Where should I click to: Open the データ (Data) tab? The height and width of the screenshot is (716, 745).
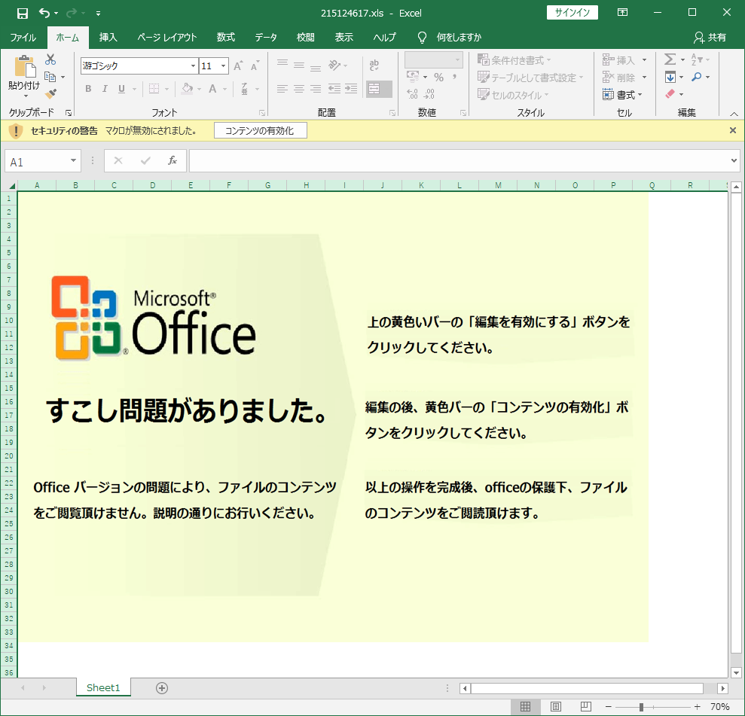266,38
